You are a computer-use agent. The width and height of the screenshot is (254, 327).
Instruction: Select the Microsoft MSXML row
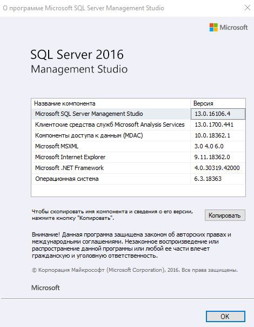pos(138,146)
